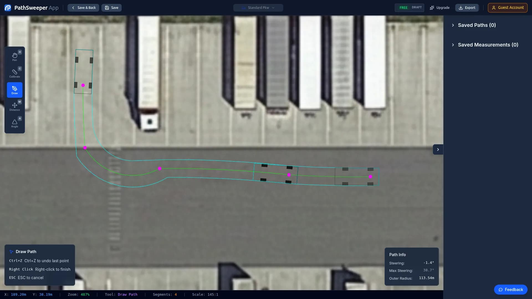
Task: Select the Distance measurement tool
Action: point(14,106)
